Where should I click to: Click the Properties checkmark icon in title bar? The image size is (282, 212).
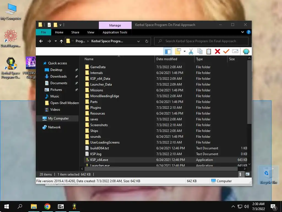pyautogui.click(x=49, y=25)
